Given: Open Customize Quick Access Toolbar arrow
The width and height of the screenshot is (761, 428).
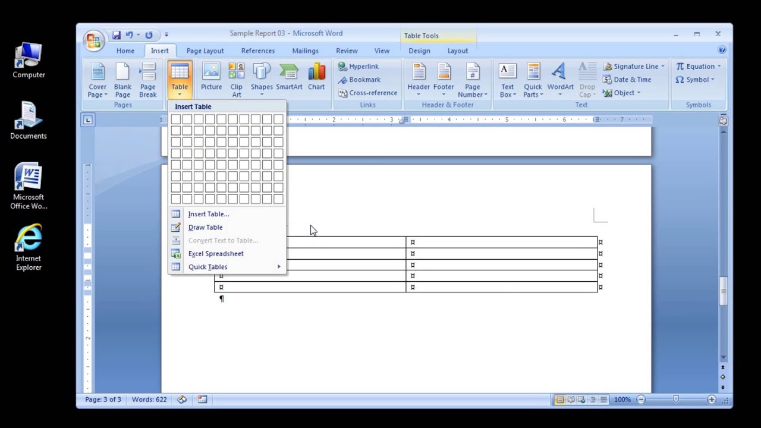Looking at the screenshot, I should pos(166,35).
